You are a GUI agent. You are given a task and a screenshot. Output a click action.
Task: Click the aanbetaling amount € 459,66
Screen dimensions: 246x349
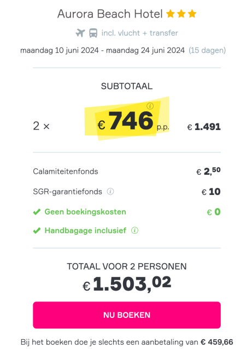217,342
